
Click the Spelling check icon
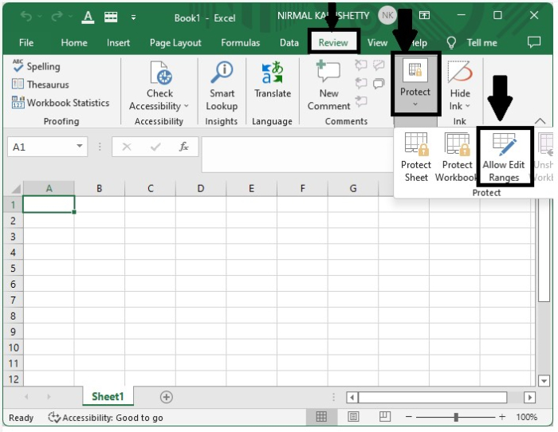[18, 67]
